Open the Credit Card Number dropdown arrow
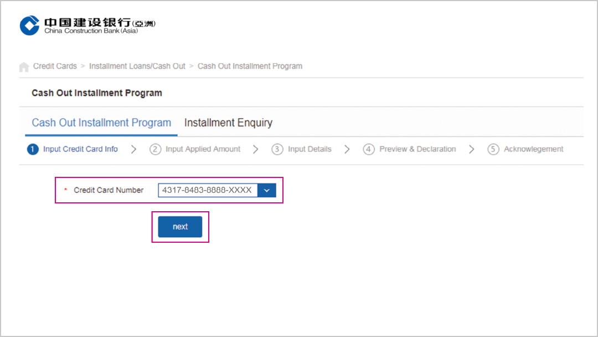This screenshot has width=598, height=337. [x=266, y=190]
